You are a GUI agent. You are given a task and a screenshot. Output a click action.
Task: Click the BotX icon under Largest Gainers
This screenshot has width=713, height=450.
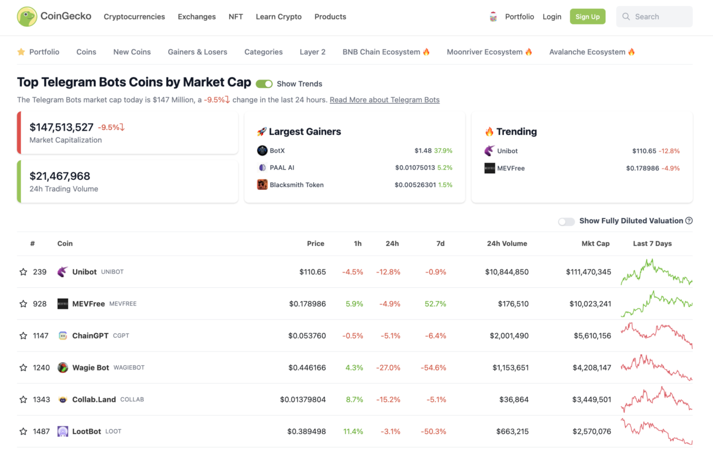[x=262, y=150]
